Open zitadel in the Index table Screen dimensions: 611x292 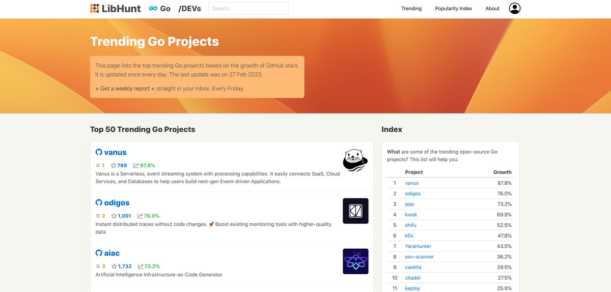coord(413,278)
